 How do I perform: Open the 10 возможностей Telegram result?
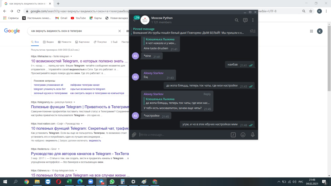79,61
